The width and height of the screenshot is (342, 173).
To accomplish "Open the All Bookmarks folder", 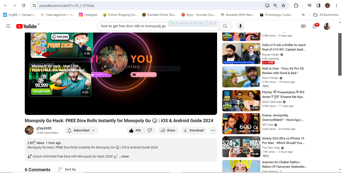I will tap(326, 15).
